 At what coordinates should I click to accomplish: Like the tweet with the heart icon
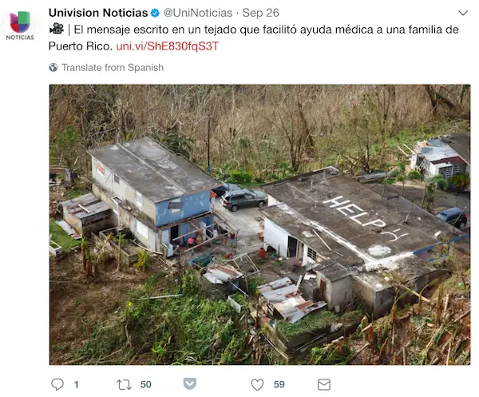(x=257, y=384)
